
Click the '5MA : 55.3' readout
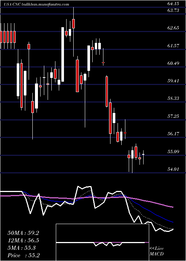pyautogui.click(x=22, y=248)
